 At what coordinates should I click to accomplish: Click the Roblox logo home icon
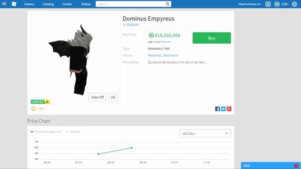coord(14,4)
